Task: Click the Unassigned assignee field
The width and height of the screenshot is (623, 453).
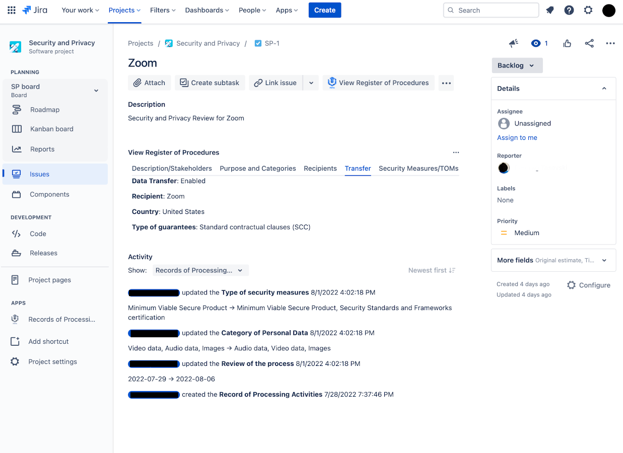Action: (524, 123)
